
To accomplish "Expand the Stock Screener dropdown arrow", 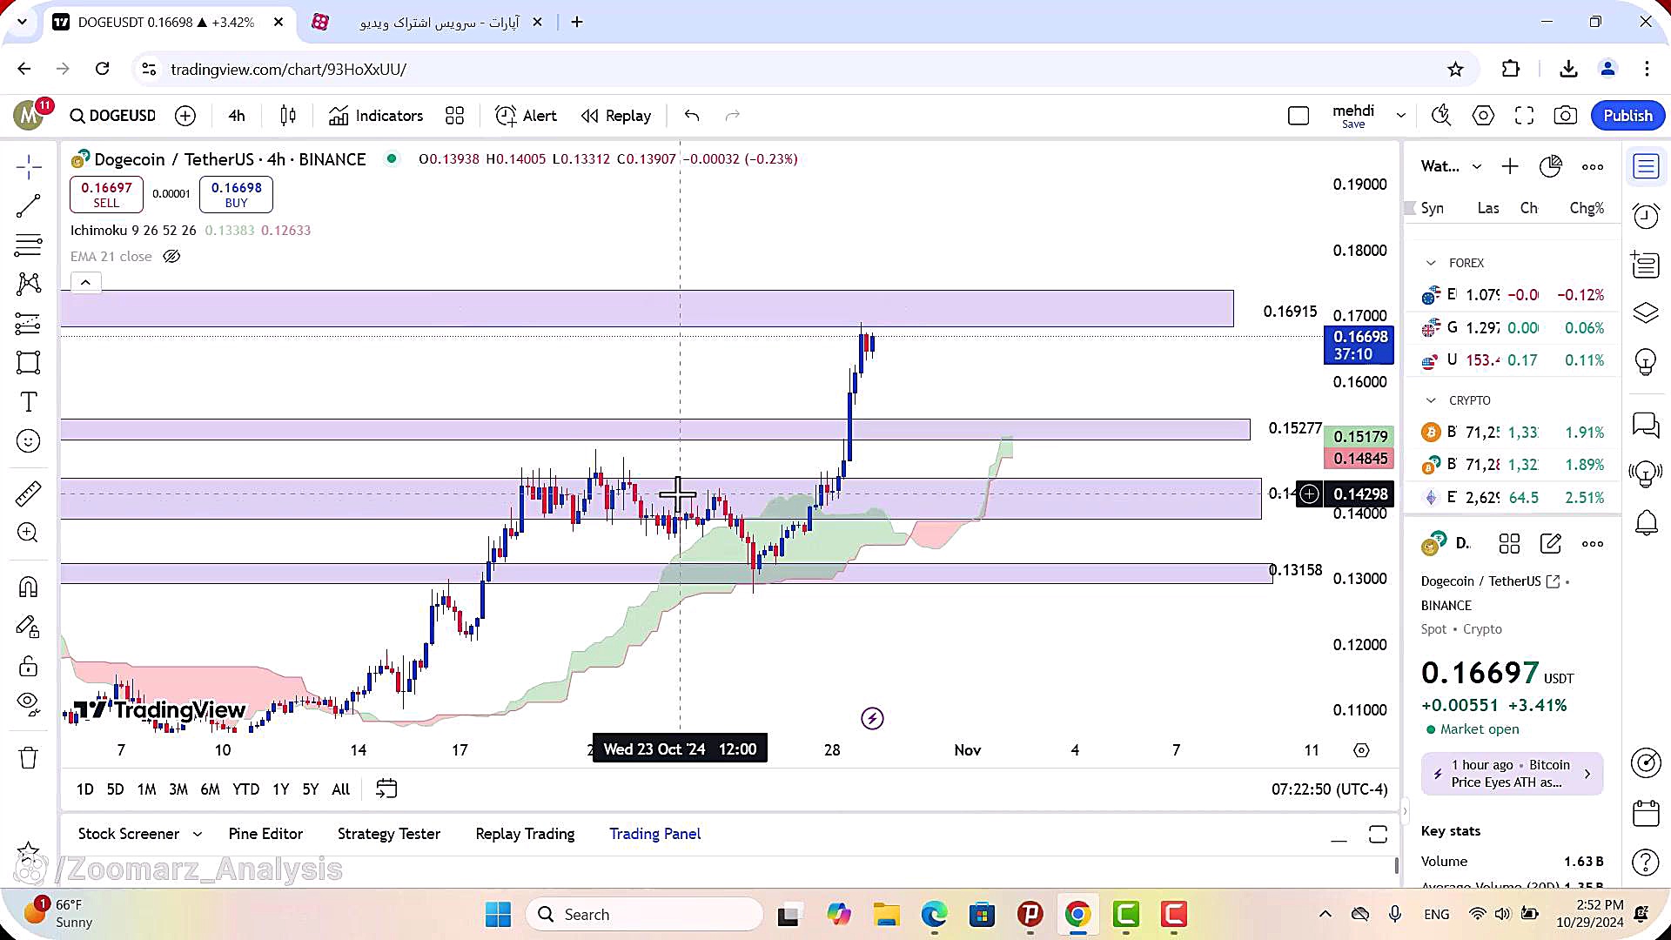I will [x=198, y=834].
